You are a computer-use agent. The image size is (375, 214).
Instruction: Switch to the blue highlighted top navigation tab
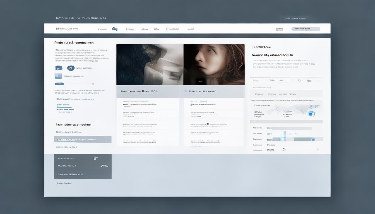(145, 29)
